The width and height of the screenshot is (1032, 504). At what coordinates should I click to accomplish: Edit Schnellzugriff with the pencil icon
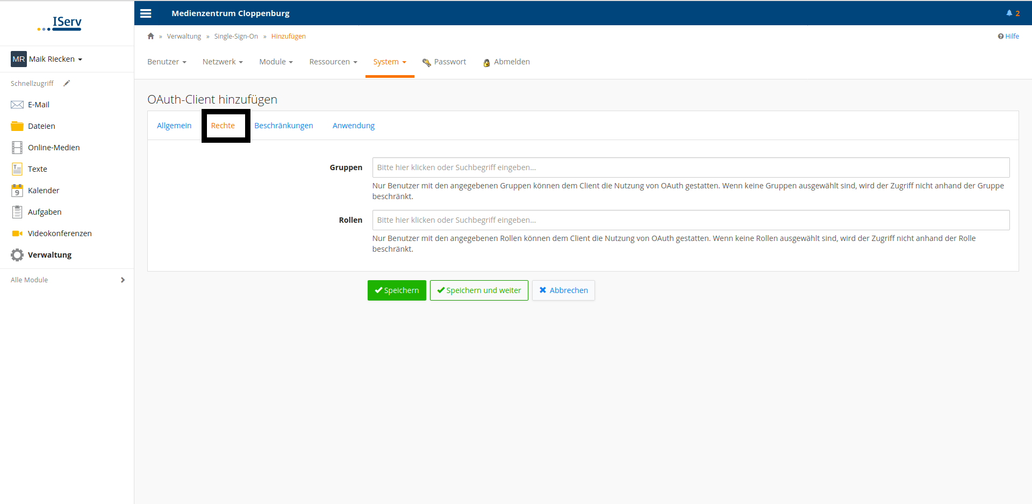67,83
